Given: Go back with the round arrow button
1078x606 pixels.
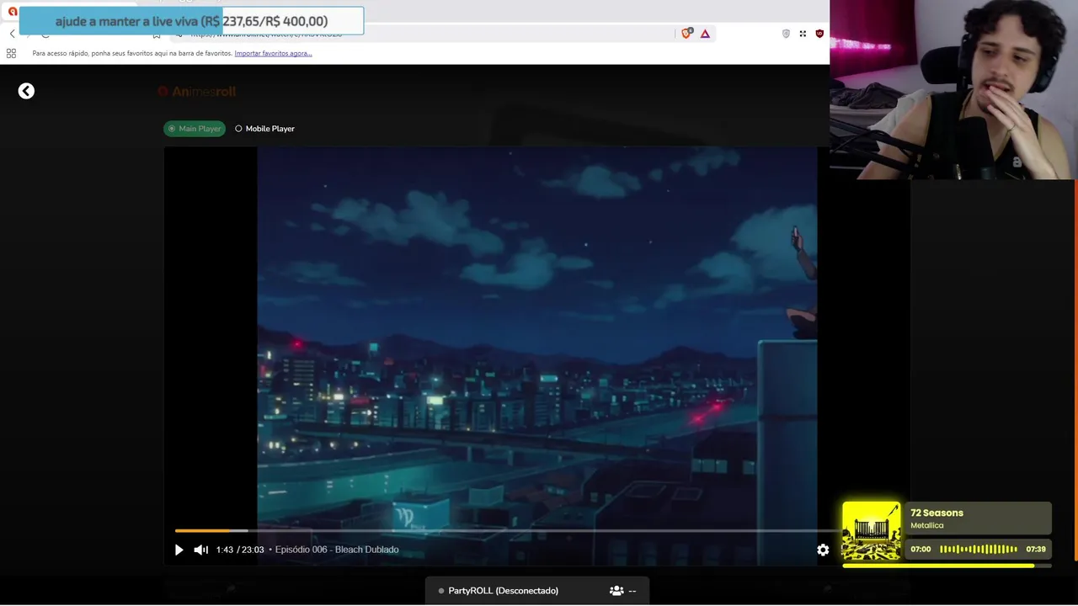Looking at the screenshot, I should (26, 91).
